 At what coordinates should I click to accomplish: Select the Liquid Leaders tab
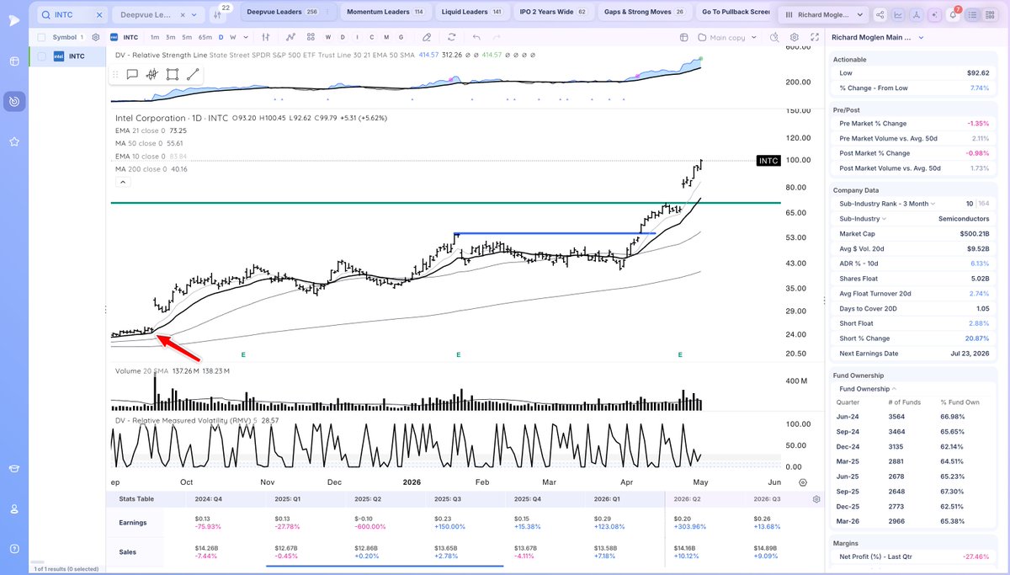[471, 12]
